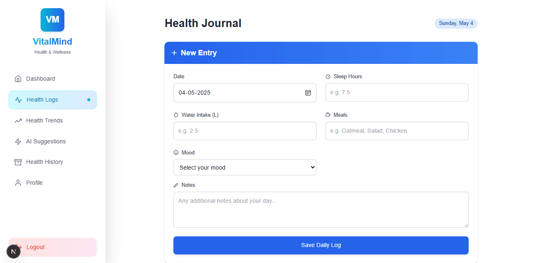
Task: Click the Dashboard home icon
Action: click(18, 79)
